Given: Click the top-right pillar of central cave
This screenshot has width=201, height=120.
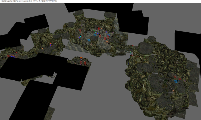Looking at the screenshot, I should tap(110, 16).
